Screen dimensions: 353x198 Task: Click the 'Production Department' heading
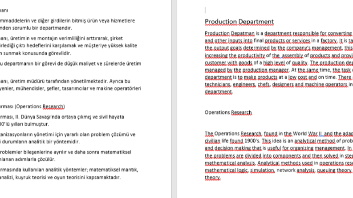pyautogui.click(x=239, y=22)
